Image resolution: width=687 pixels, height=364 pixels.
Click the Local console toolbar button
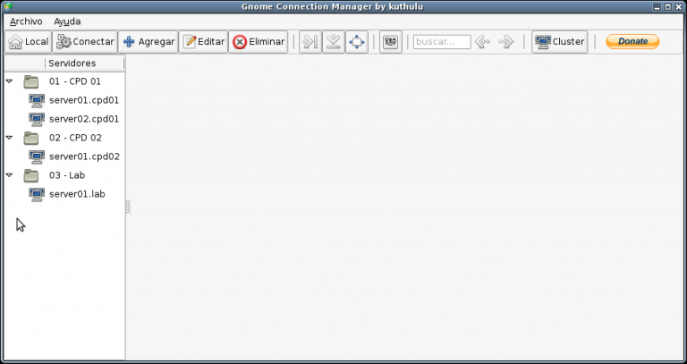[x=28, y=42]
